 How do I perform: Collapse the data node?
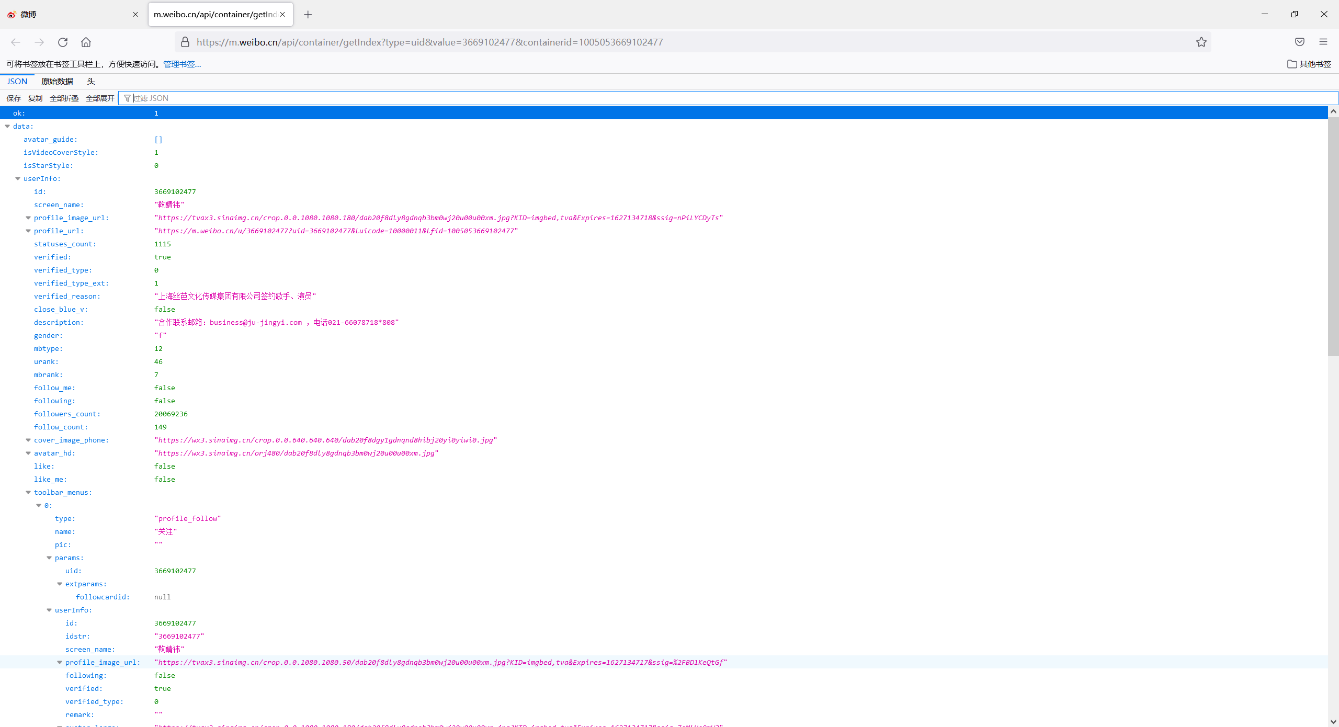click(7, 127)
